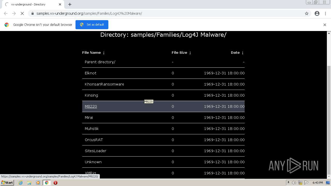Screen dimensions: 331x186
Task: Open the Unknown folder
Action: pos(93,162)
